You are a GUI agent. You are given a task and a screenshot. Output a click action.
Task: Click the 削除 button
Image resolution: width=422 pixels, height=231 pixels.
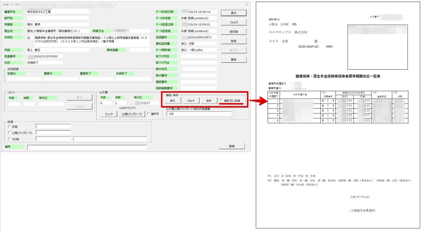point(234,40)
